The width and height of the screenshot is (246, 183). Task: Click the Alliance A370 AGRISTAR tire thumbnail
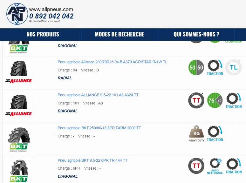tap(19, 68)
